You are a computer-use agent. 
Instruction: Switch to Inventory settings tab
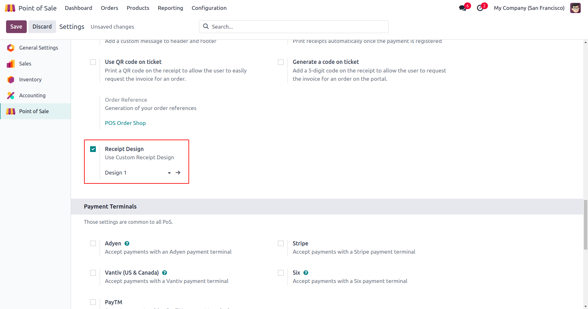tap(30, 79)
